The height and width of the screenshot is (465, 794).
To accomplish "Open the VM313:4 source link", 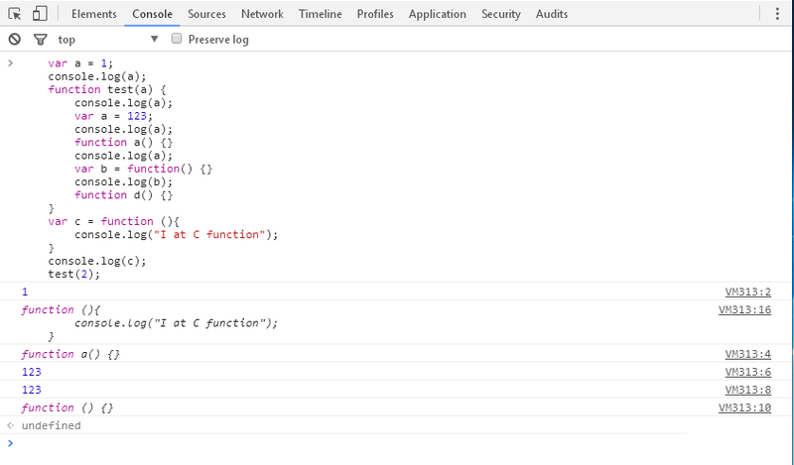I will (x=747, y=354).
